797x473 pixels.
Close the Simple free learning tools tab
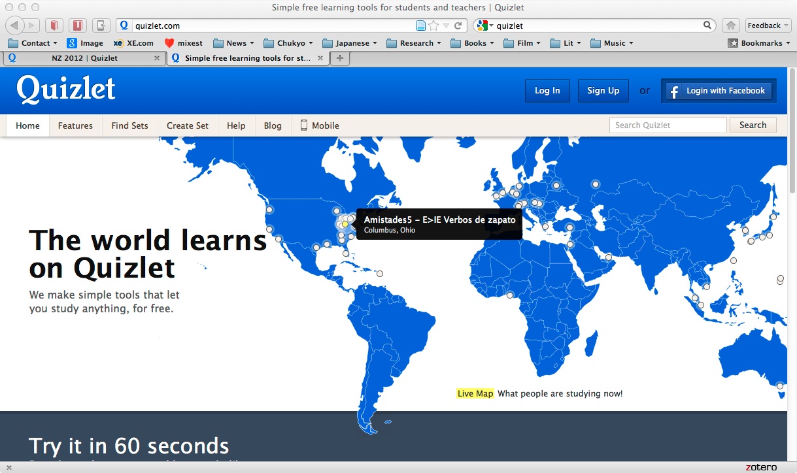321,58
